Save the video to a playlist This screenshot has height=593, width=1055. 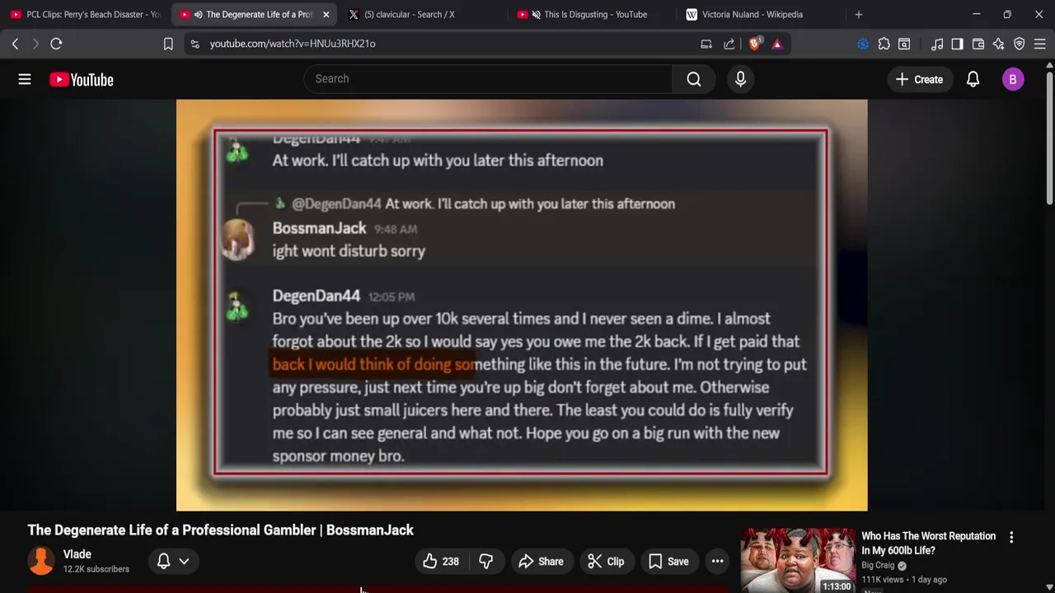668,562
